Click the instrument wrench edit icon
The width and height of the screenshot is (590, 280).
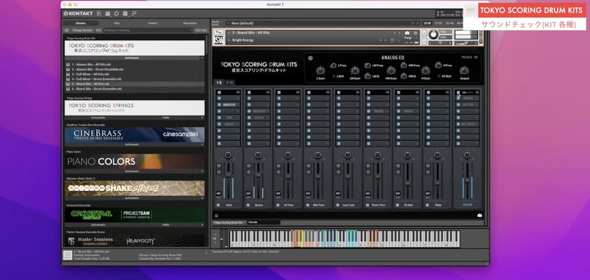click(x=218, y=33)
